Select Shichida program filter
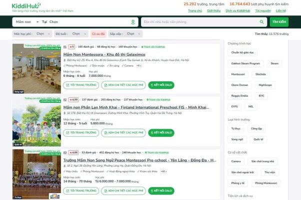Screen dimensions: 301x200 [260, 74]
